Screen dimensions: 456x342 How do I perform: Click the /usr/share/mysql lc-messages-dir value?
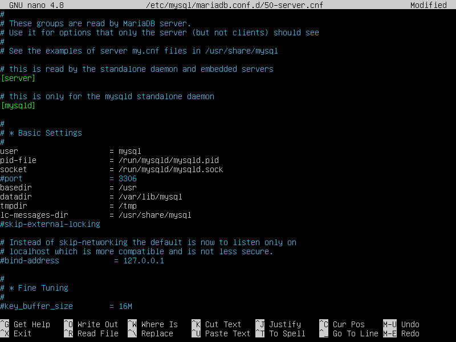tap(155, 215)
